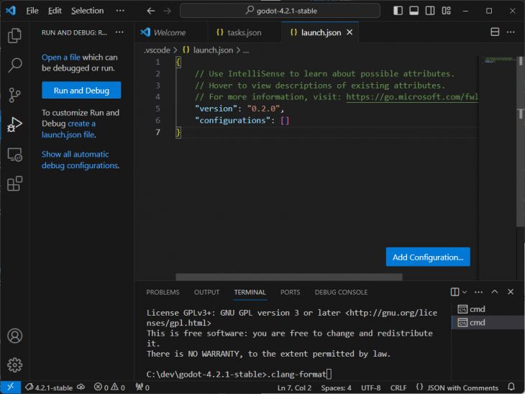Click the Run and Debug button
525x394 pixels.
(81, 91)
